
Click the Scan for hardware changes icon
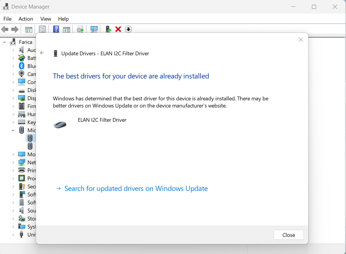[x=94, y=29]
